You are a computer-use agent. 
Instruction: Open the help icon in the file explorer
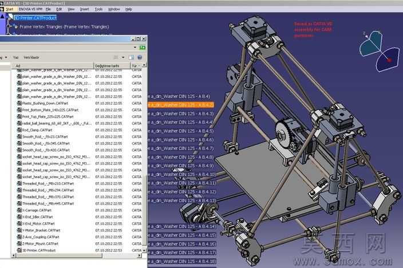click(140, 58)
